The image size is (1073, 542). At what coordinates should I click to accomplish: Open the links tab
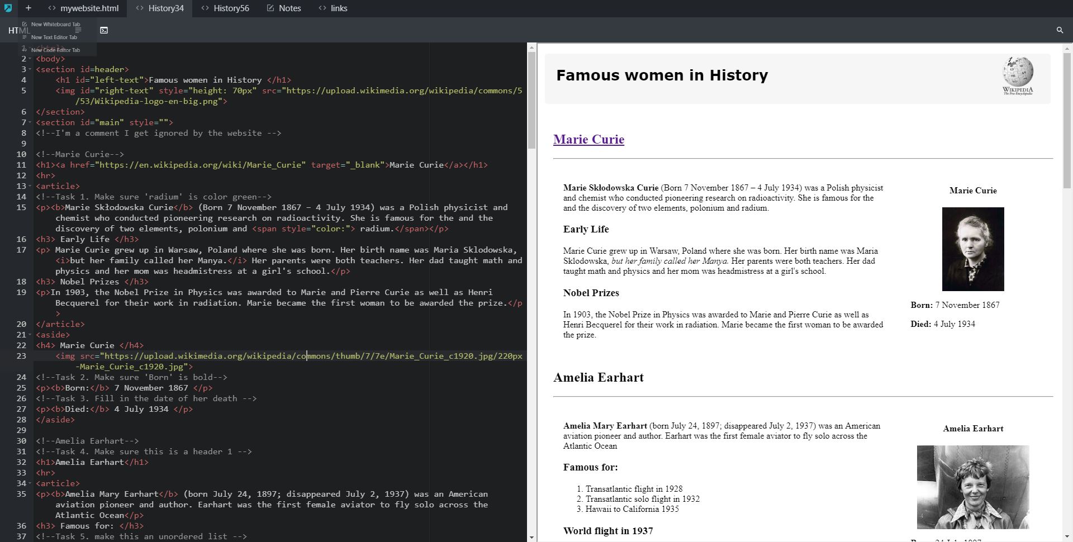tap(333, 8)
